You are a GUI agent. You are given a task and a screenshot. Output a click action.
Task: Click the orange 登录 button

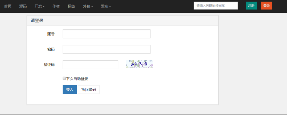tap(266, 6)
